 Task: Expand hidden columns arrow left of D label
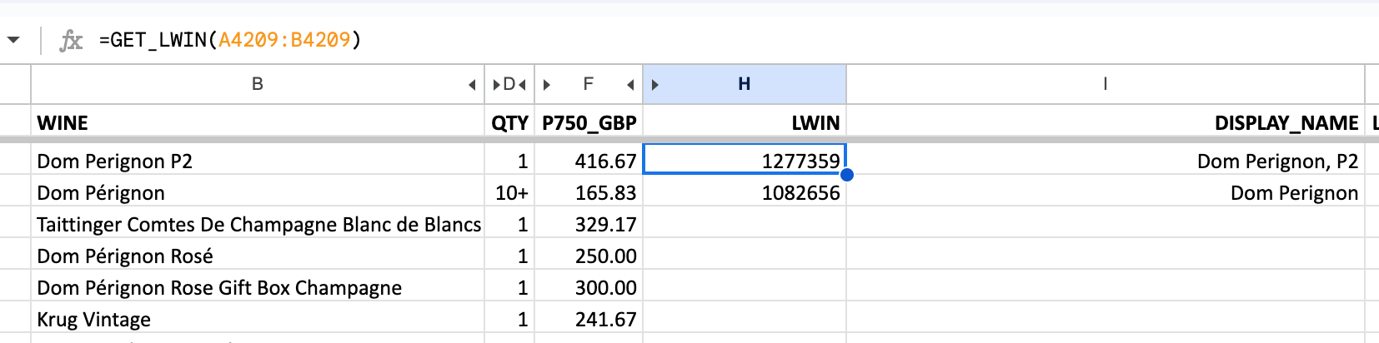pos(497,85)
